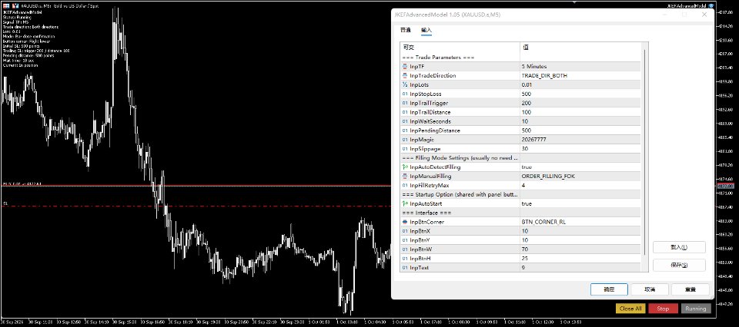Edit the InpMagic value 20267777

[580, 140]
